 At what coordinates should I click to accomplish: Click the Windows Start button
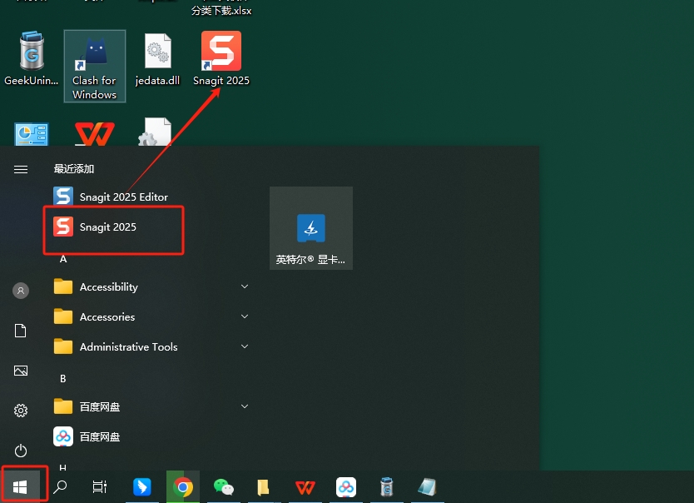[20, 487]
